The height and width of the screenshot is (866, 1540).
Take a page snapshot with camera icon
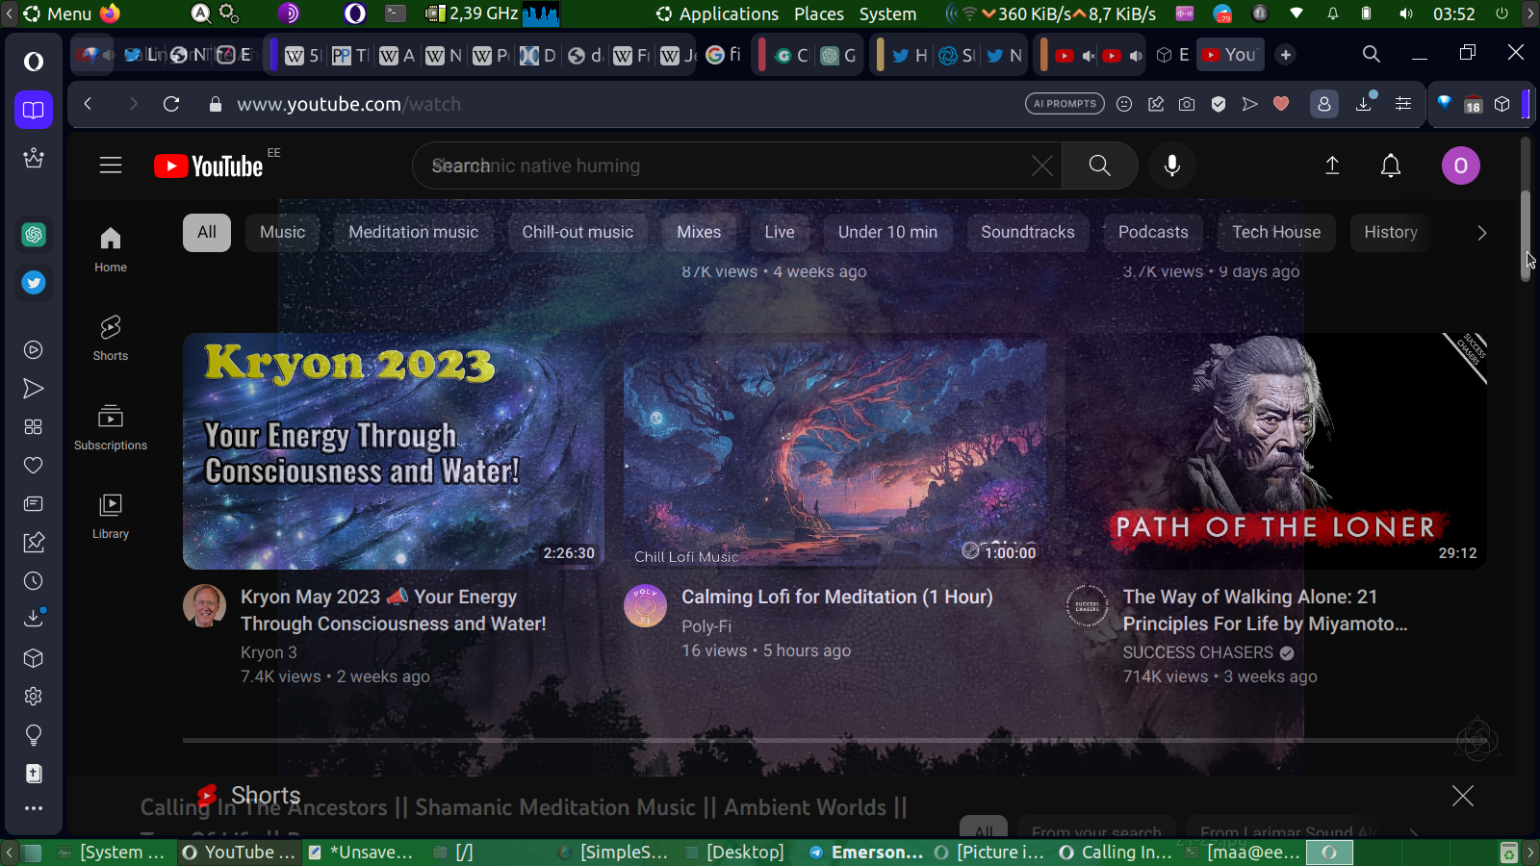pyautogui.click(x=1187, y=104)
